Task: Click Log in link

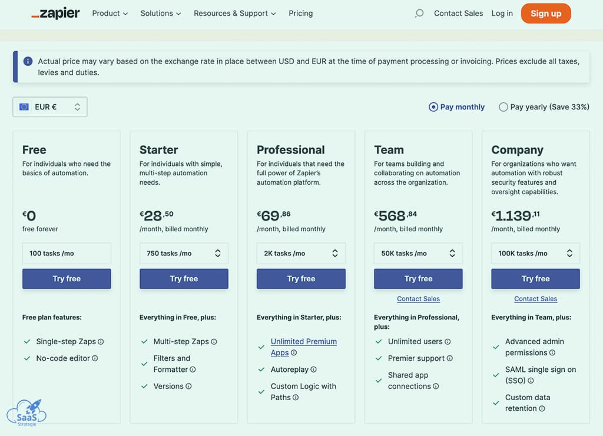Action: pyautogui.click(x=502, y=14)
